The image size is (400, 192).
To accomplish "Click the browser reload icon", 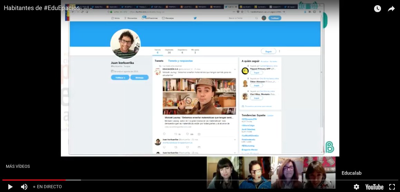I will 82,12.
